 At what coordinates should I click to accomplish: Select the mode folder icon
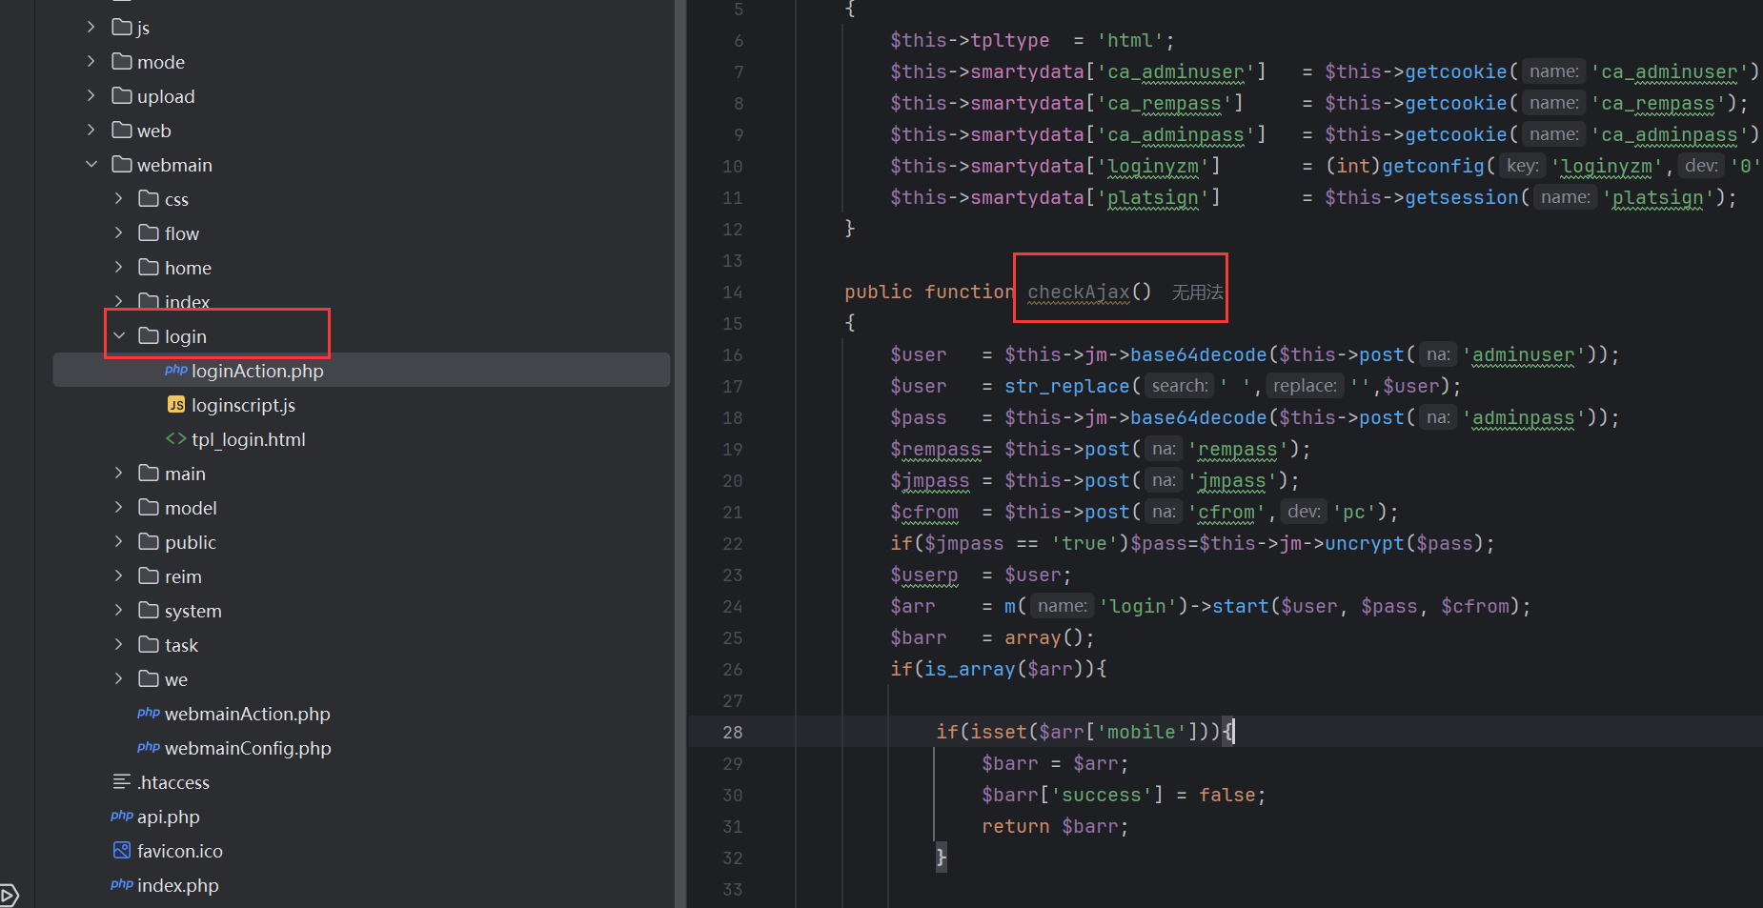coord(121,61)
